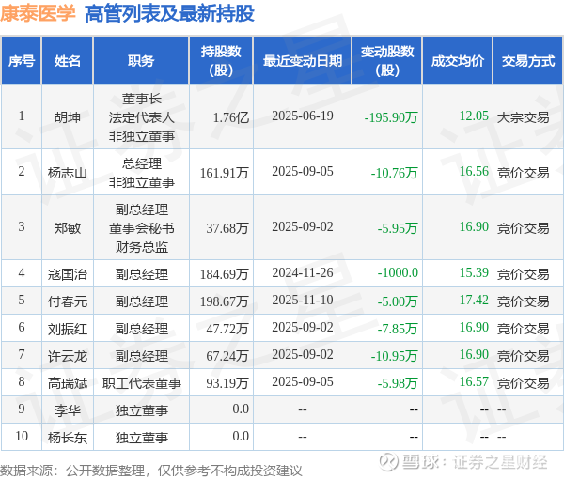
Task: Click the average price 16.57
Action: (474, 381)
